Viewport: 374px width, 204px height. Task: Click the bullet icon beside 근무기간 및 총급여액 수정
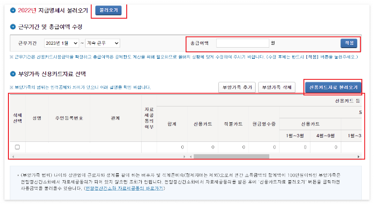(13, 27)
